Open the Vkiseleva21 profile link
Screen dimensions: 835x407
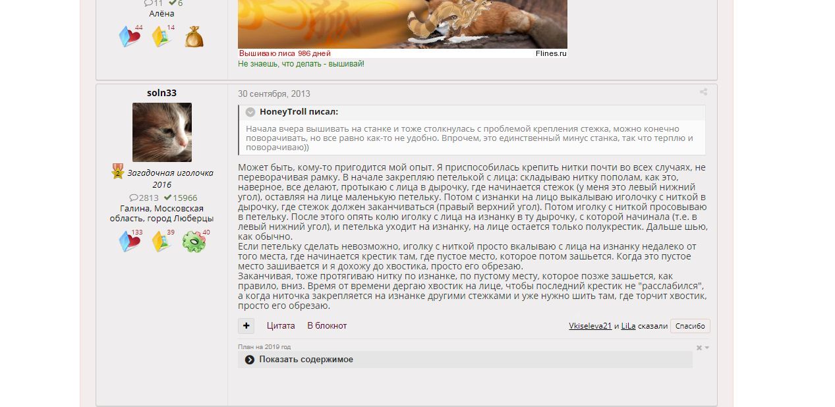point(590,326)
